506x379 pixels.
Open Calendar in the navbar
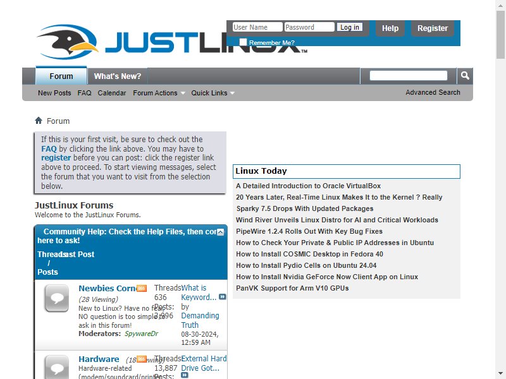click(112, 93)
